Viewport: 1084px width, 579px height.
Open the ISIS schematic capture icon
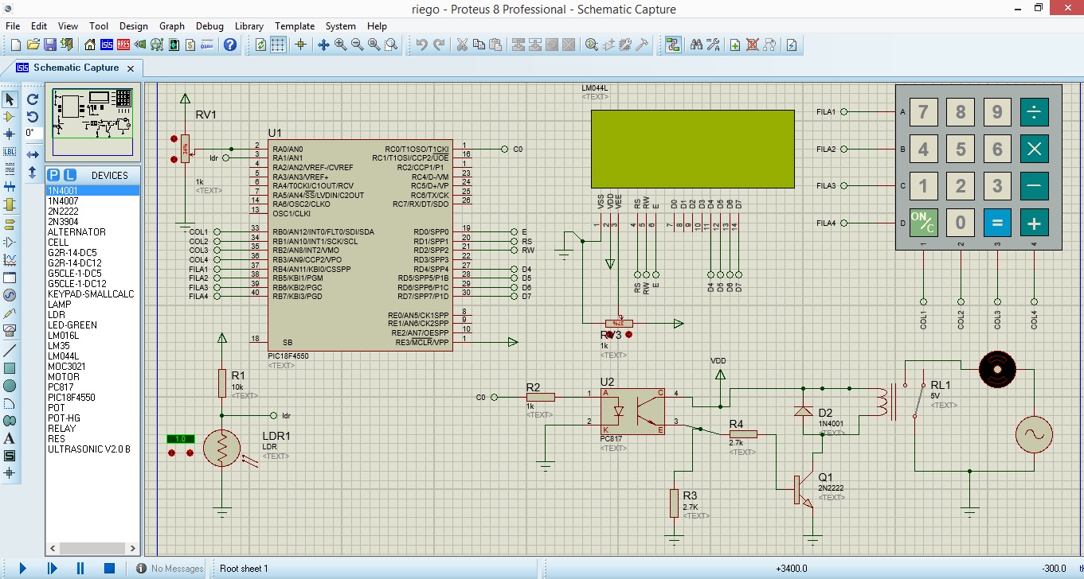pyautogui.click(x=107, y=45)
